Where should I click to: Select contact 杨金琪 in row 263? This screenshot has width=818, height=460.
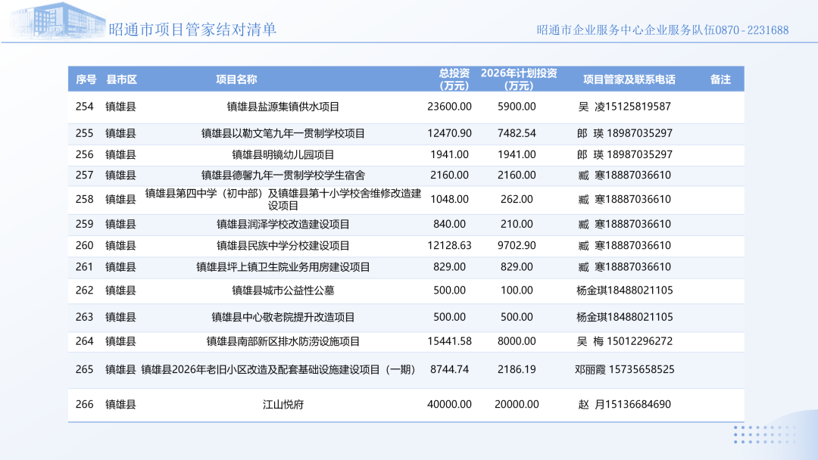coord(624,317)
